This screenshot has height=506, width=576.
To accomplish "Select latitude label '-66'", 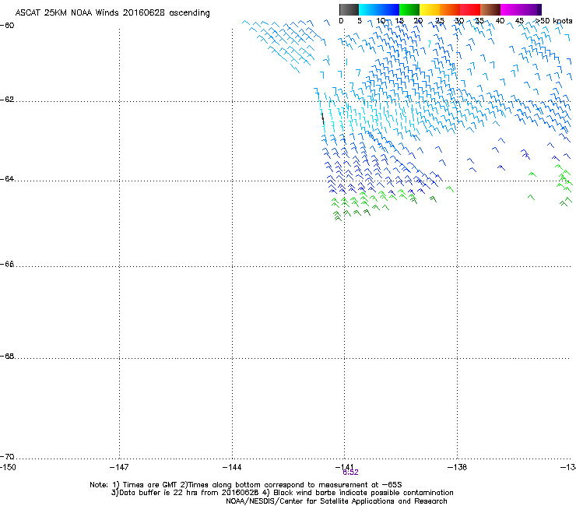I will pos(7,264).
